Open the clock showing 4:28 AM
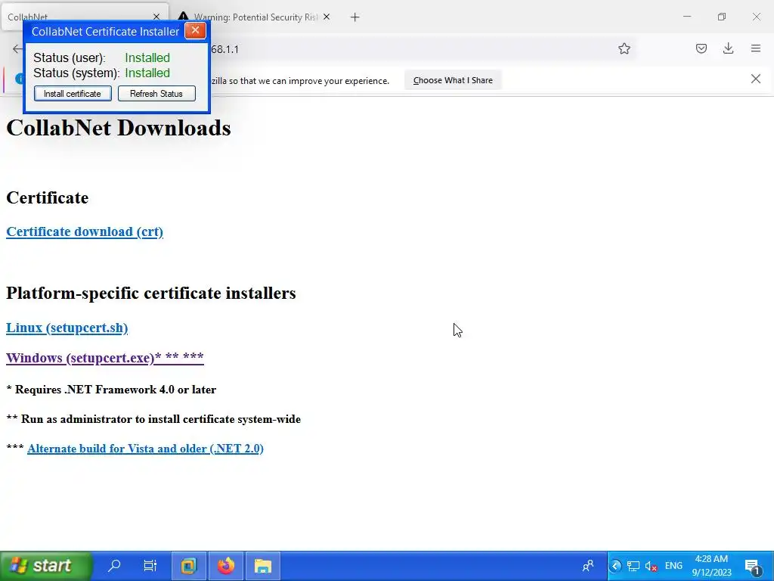 (711, 566)
